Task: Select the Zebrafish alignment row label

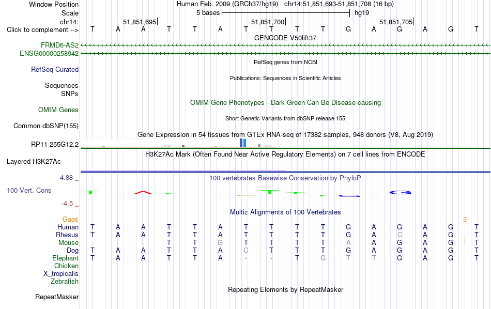Action: coord(65,281)
